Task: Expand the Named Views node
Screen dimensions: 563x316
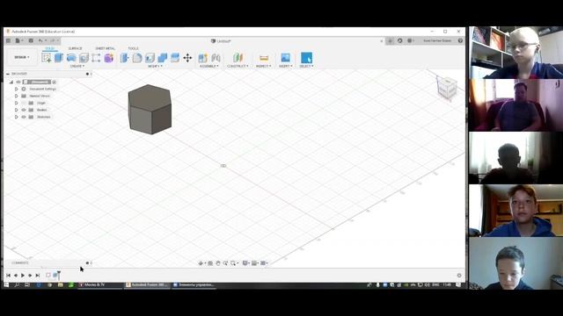Action: tap(16, 96)
